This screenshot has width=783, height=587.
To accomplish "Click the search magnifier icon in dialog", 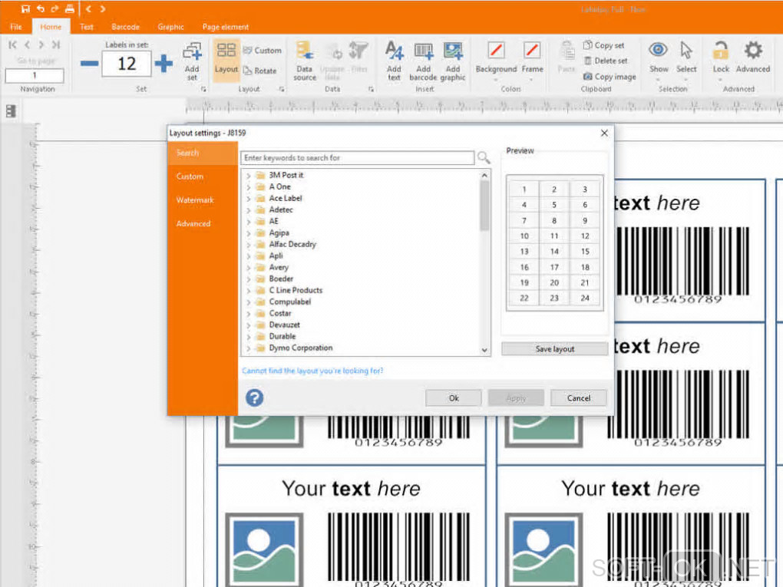I will [x=484, y=158].
